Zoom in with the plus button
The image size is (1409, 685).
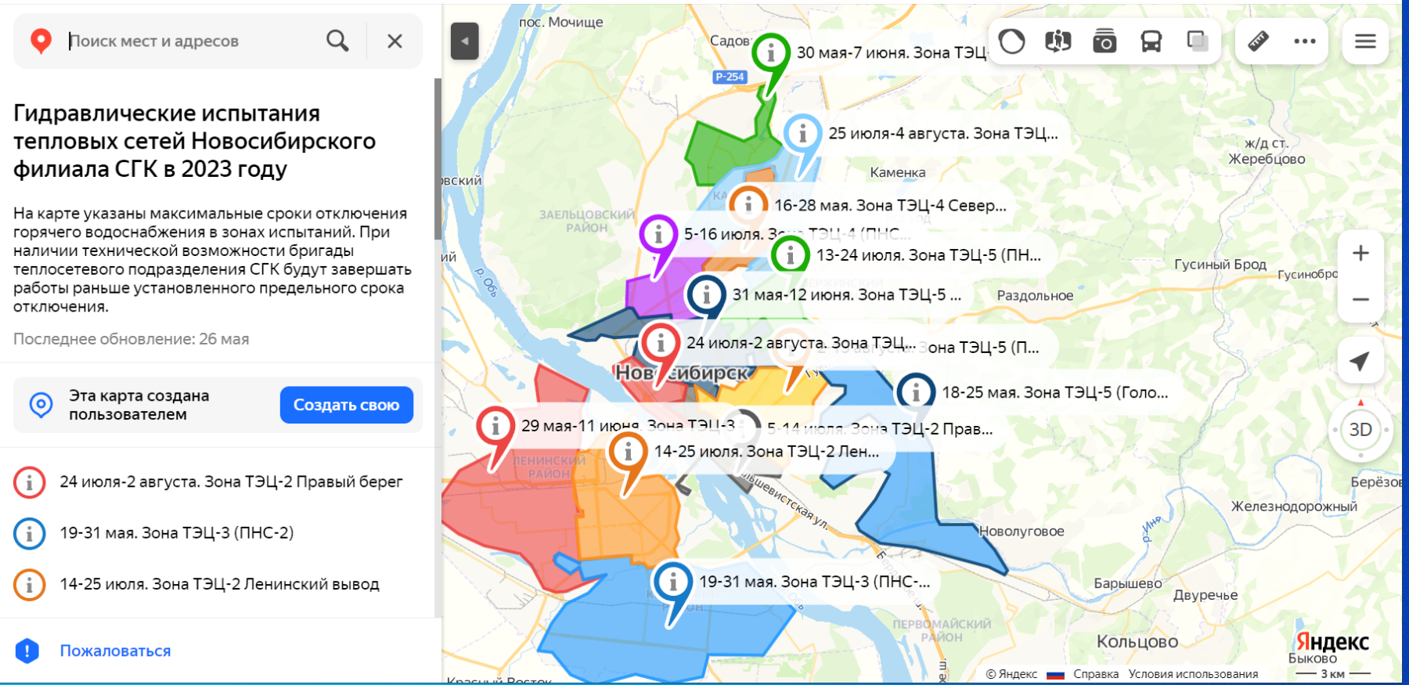(x=1360, y=253)
